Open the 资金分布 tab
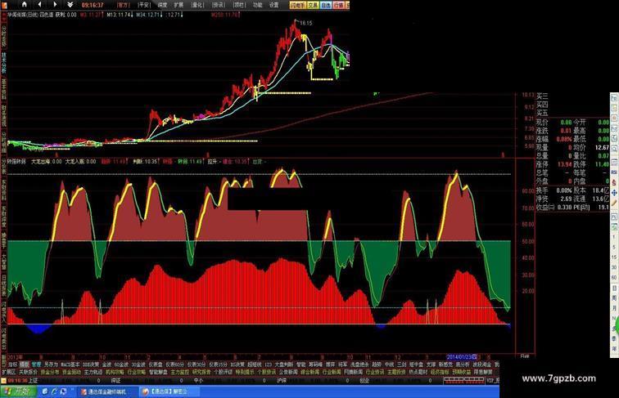 pyautogui.click(x=50, y=372)
